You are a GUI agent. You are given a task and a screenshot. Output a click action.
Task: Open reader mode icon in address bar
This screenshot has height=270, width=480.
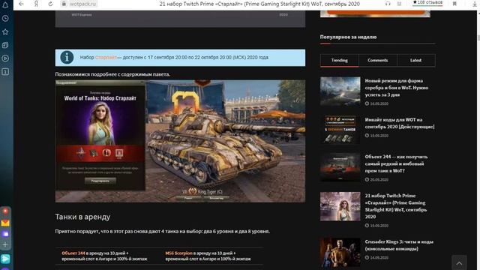tap(399, 4)
